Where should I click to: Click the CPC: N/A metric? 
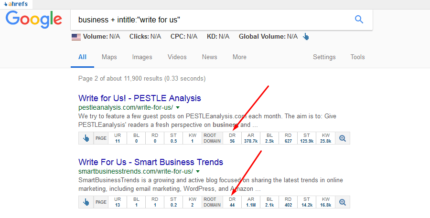184,37
